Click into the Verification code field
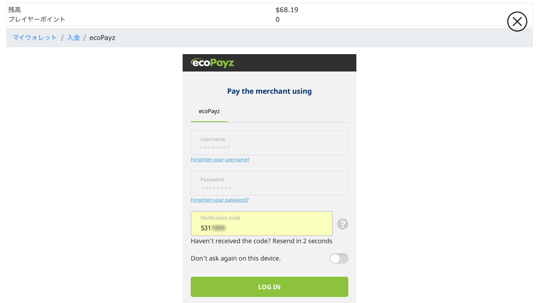539x303 pixels. tap(261, 223)
